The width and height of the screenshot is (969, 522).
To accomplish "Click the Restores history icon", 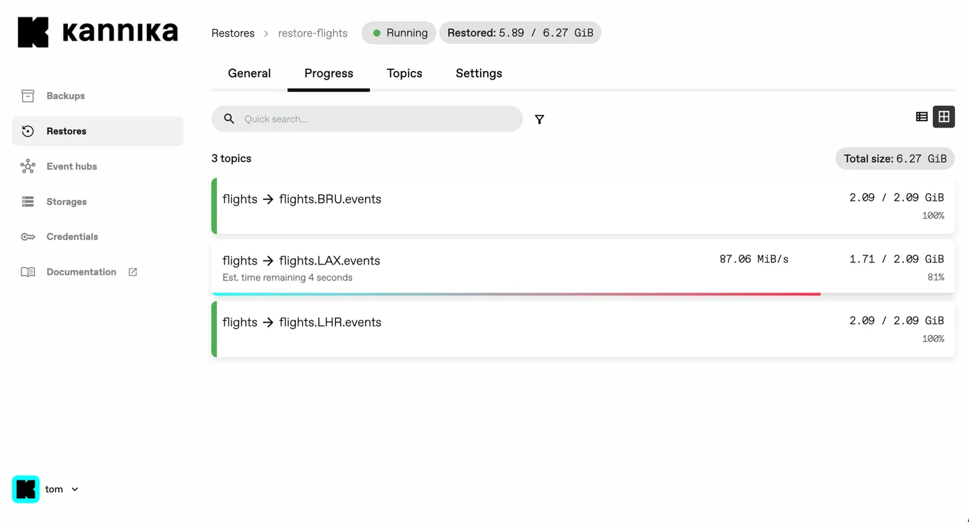I will click(28, 131).
